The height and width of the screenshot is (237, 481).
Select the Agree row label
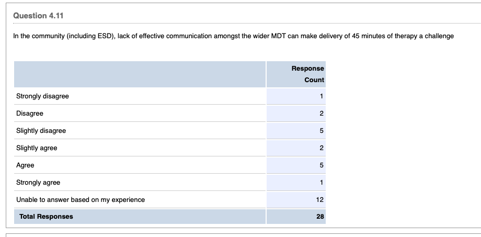point(25,165)
